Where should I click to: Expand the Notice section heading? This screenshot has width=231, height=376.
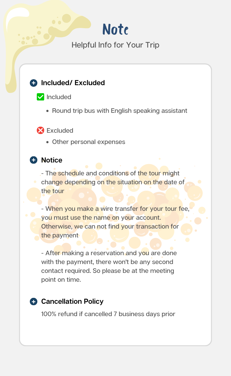tap(52, 160)
